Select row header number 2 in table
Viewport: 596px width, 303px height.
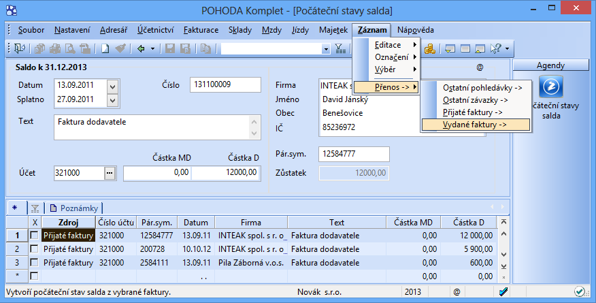(17, 249)
